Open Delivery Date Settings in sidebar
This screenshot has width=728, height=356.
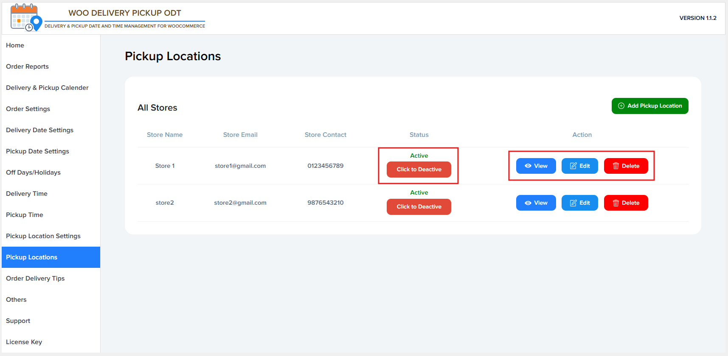pyautogui.click(x=39, y=130)
